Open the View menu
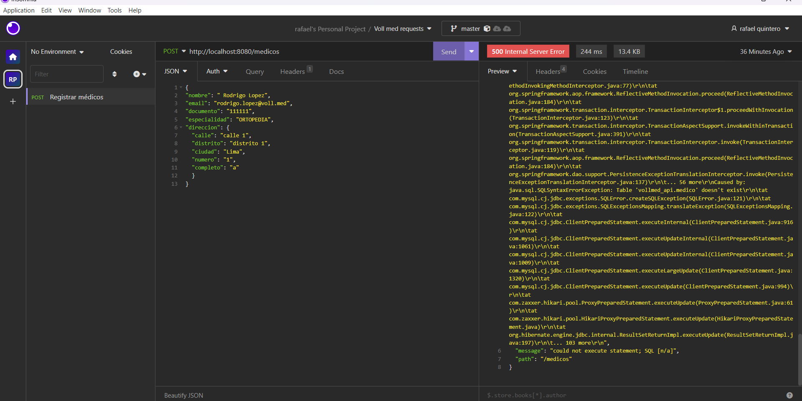Image resolution: width=802 pixels, height=401 pixels. click(x=65, y=10)
